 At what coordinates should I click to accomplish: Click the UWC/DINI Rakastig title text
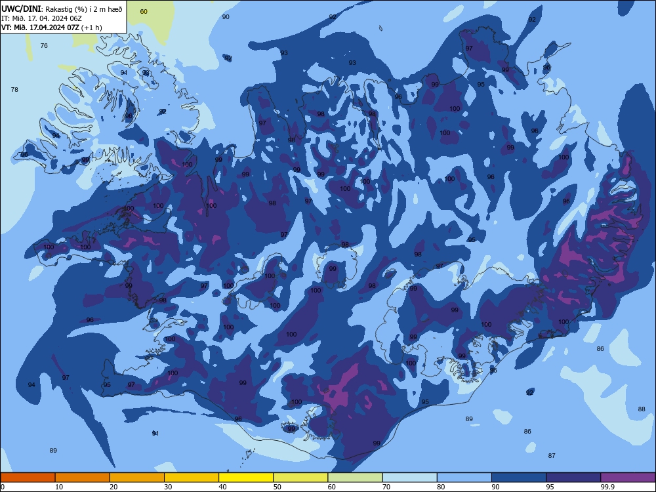[x=62, y=9]
